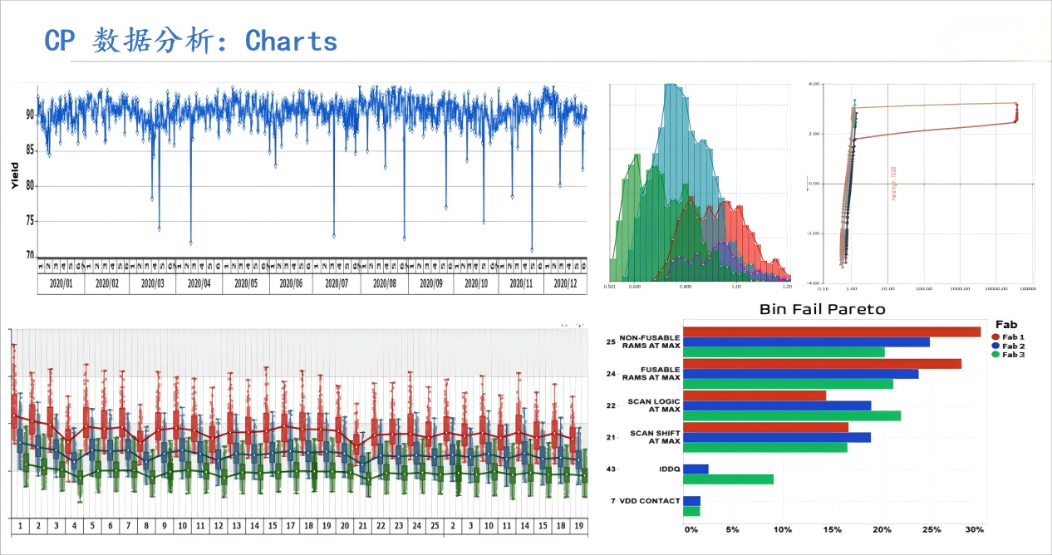Click the Fab heading above the legend
Screen dimensions: 1052x555
[x=1006, y=325]
